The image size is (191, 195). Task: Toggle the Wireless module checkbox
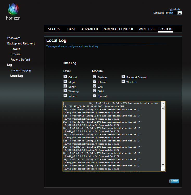[x=123, y=81]
